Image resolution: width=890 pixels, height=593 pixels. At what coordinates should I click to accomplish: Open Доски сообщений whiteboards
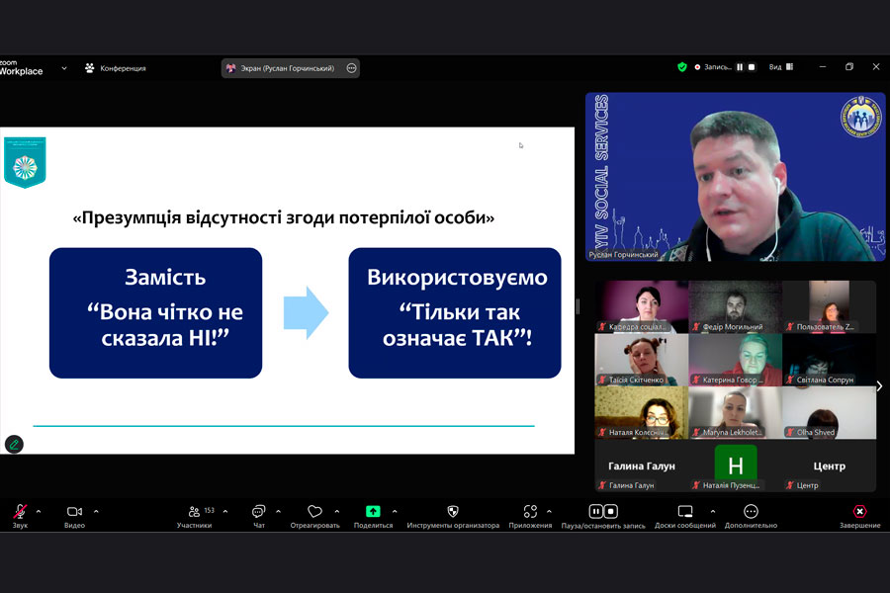(x=685, y=515)
